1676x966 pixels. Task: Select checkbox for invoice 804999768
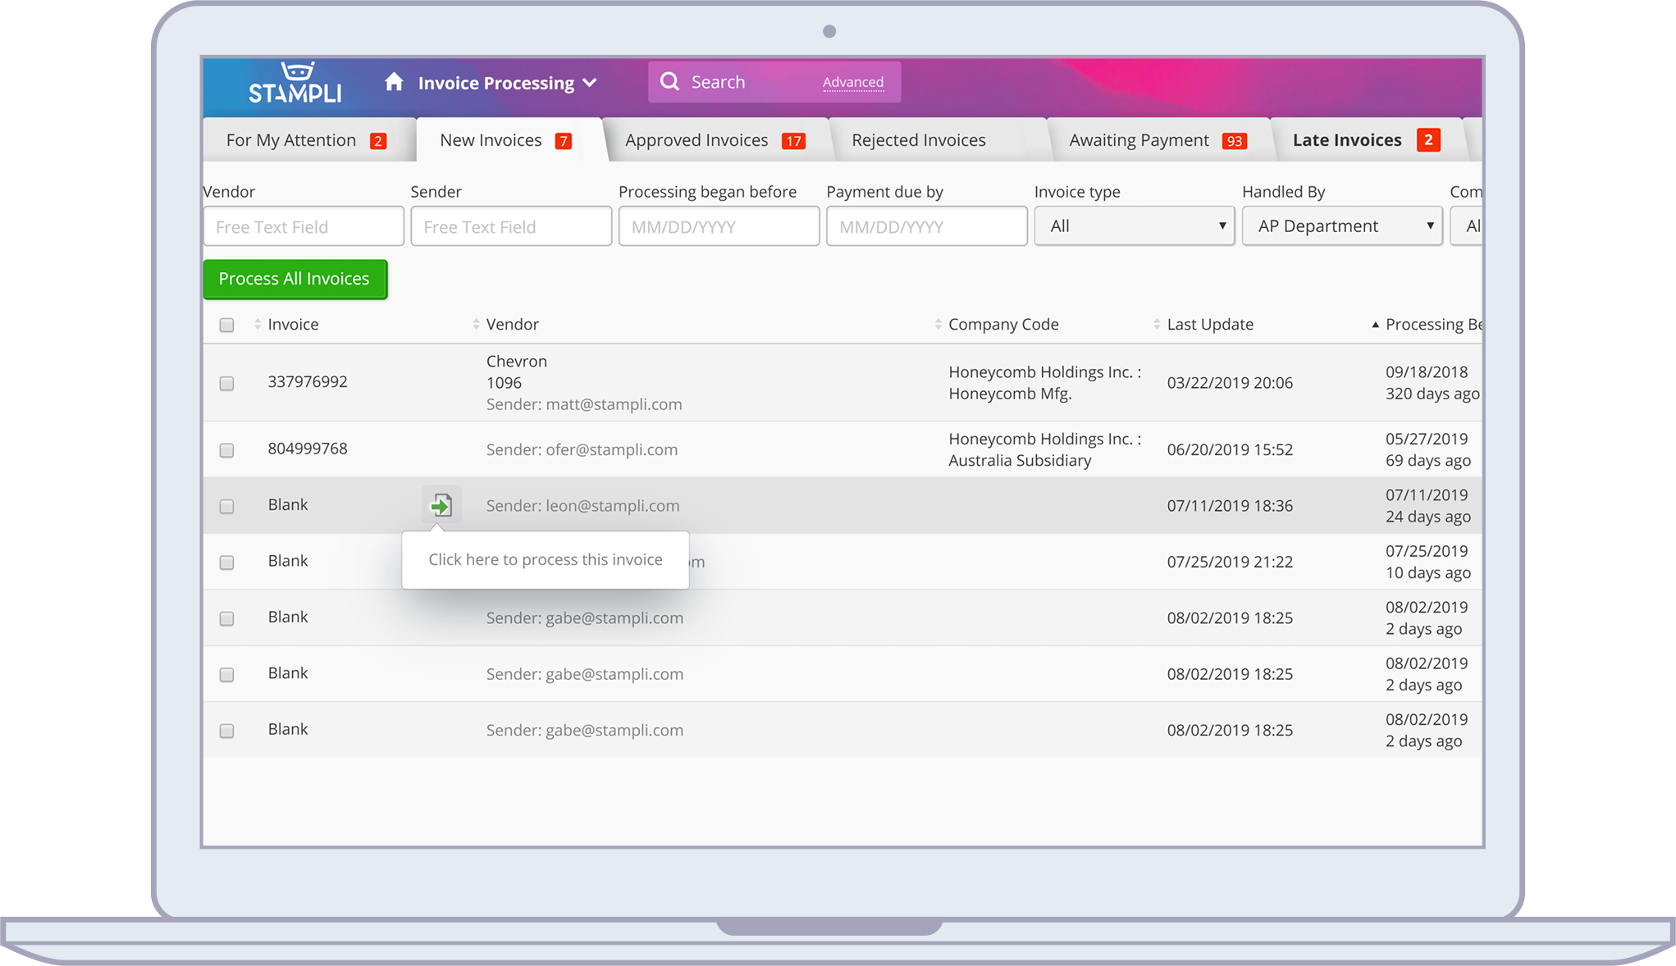pos(227,450)
